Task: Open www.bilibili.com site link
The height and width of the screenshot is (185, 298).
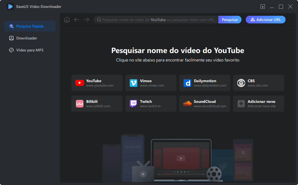Action: click(x=98, y=106)
